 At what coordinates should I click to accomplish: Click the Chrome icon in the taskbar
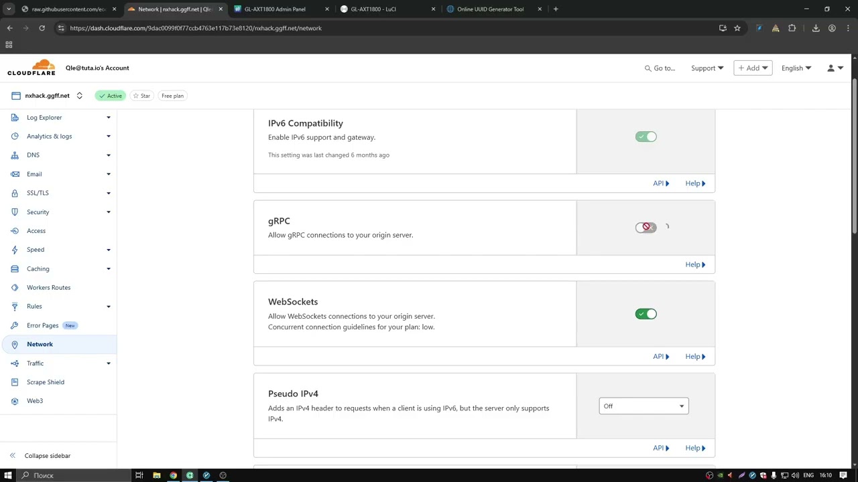(173, 475)
